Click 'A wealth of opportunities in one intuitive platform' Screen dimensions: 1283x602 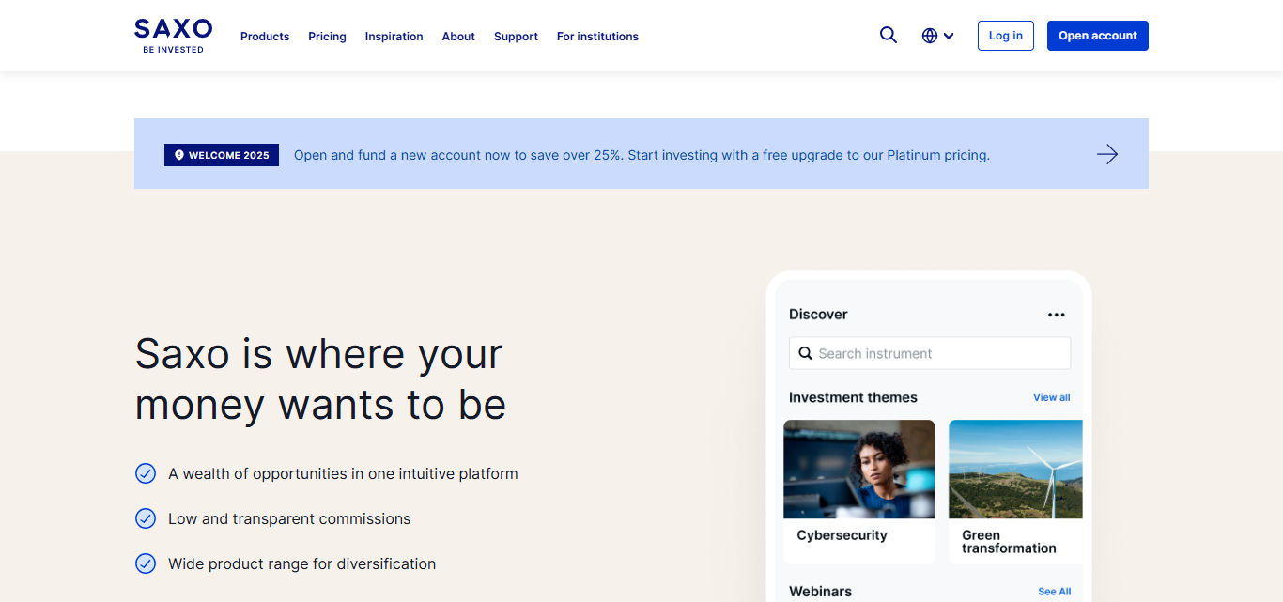[x=343, y=473]
